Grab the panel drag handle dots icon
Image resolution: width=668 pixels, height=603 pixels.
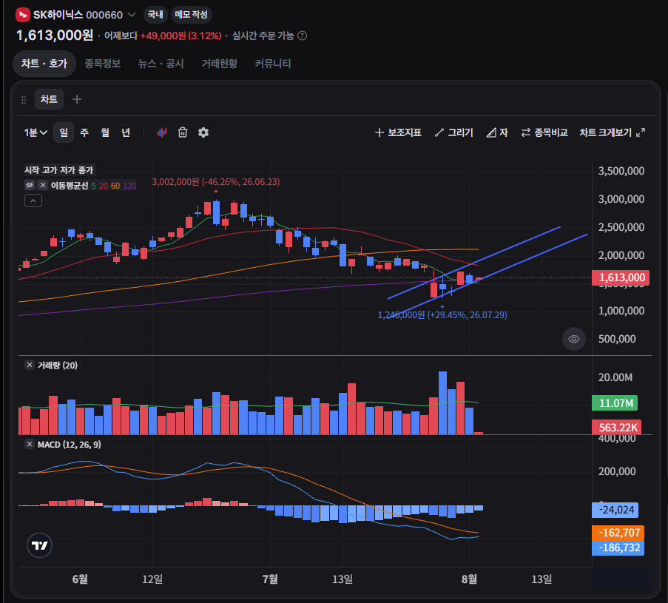24,100
